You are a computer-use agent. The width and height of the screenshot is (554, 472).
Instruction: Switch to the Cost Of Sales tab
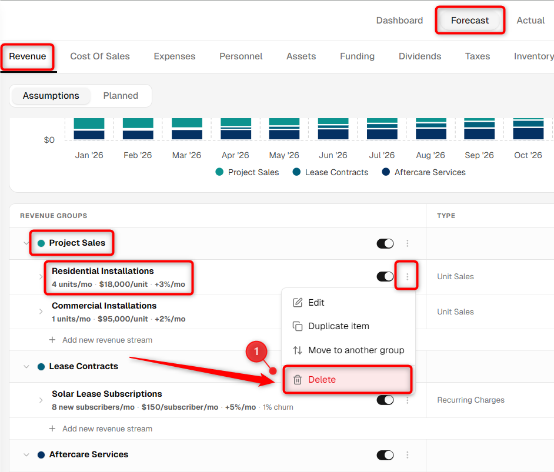[x=100, y=56]
